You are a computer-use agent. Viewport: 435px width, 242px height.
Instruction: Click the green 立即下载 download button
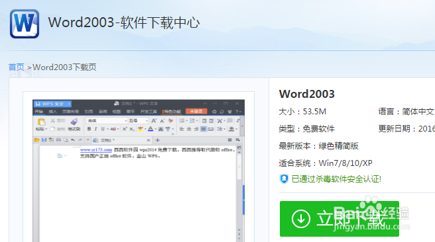pyautogui.click(x=340, y=219)
